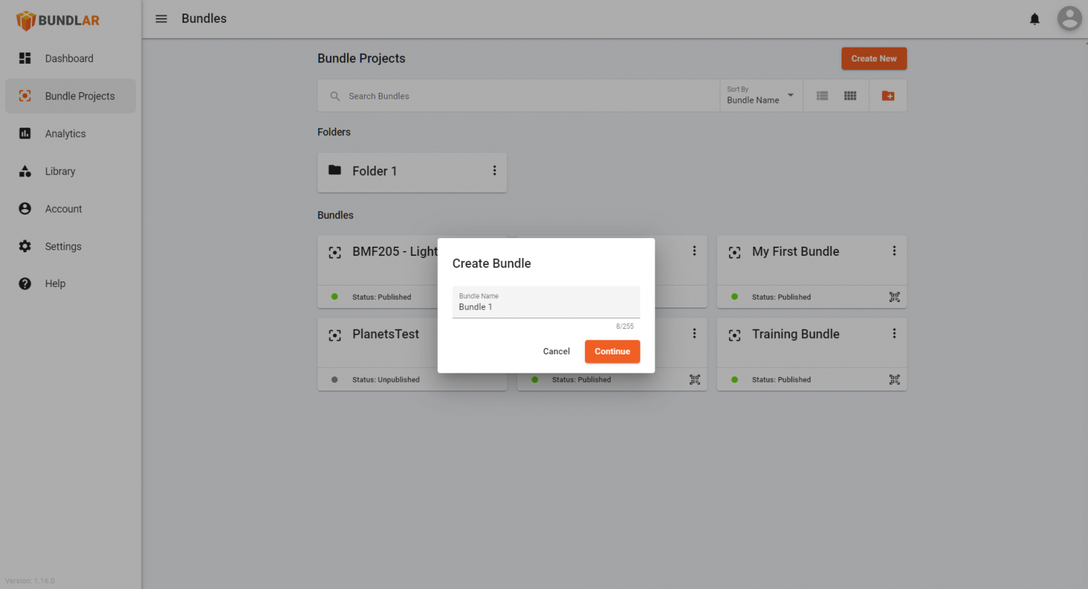1088x589 pixels.
Task: Open Training Bundle card
Action: click(x=812, y=354)
